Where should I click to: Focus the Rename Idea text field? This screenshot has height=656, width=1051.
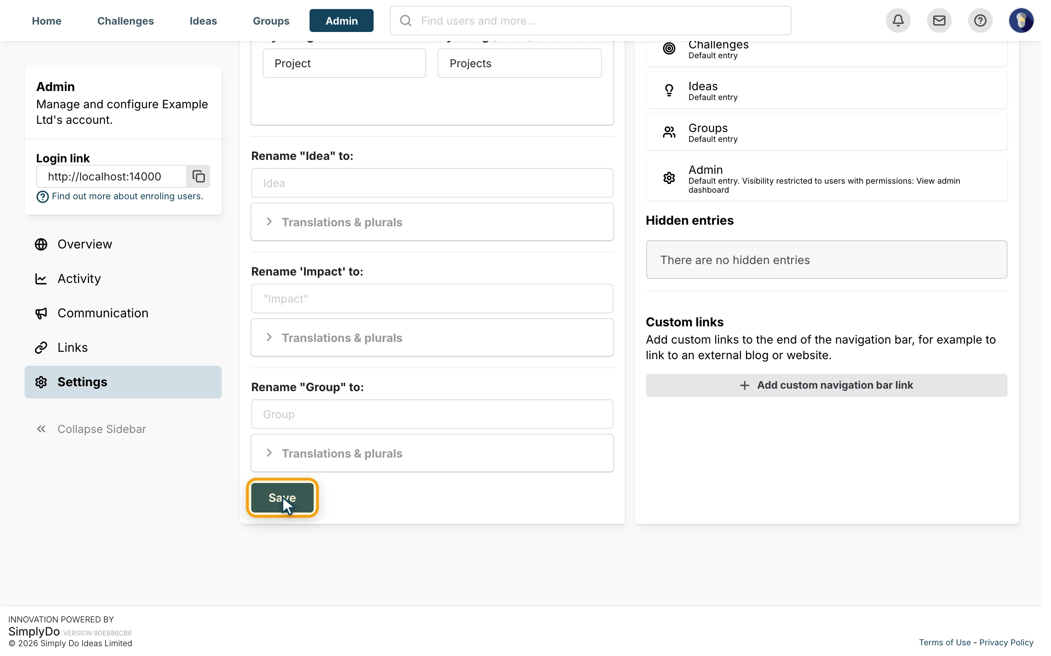(x=432, y=183)
